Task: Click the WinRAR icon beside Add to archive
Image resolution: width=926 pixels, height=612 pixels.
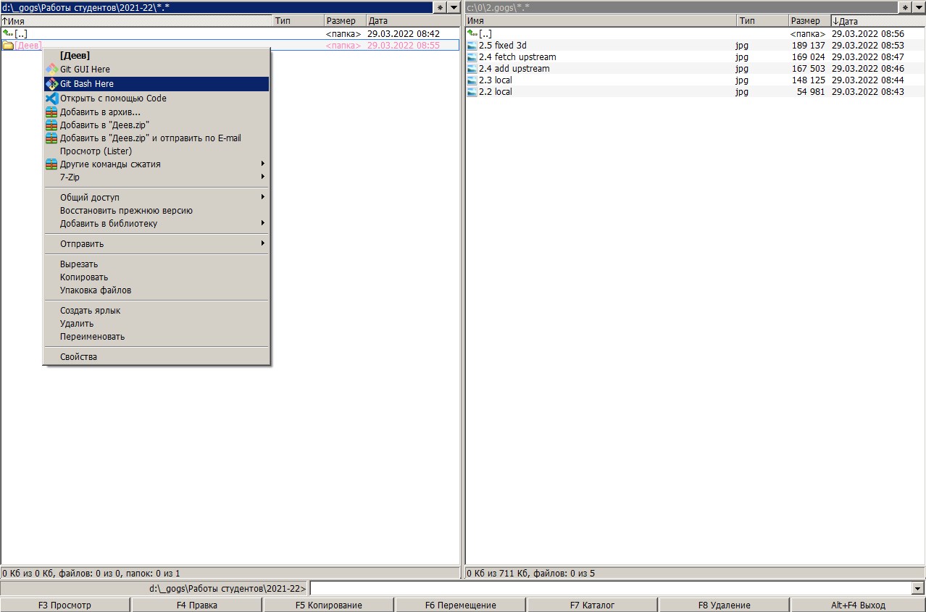Action: (x=51, y=112)
